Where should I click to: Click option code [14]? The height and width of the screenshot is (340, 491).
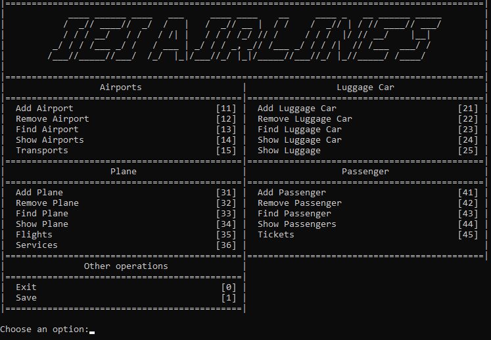tap(226, 140)
